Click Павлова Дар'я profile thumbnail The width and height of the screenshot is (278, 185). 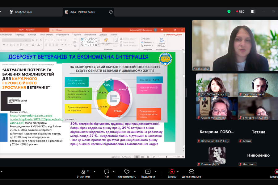point(217,155)
